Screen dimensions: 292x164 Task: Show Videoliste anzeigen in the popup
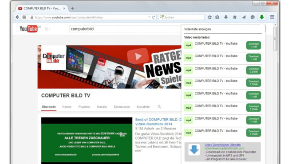pos(197,29)
